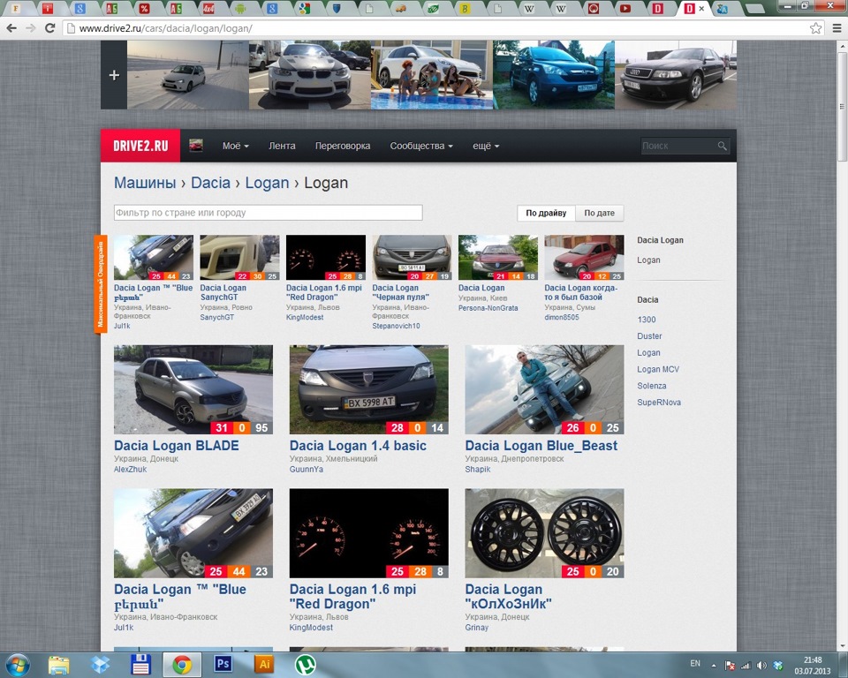Expand the ещё dropdown menu
This screenshot has height=678, width=848.
(486, 146)
